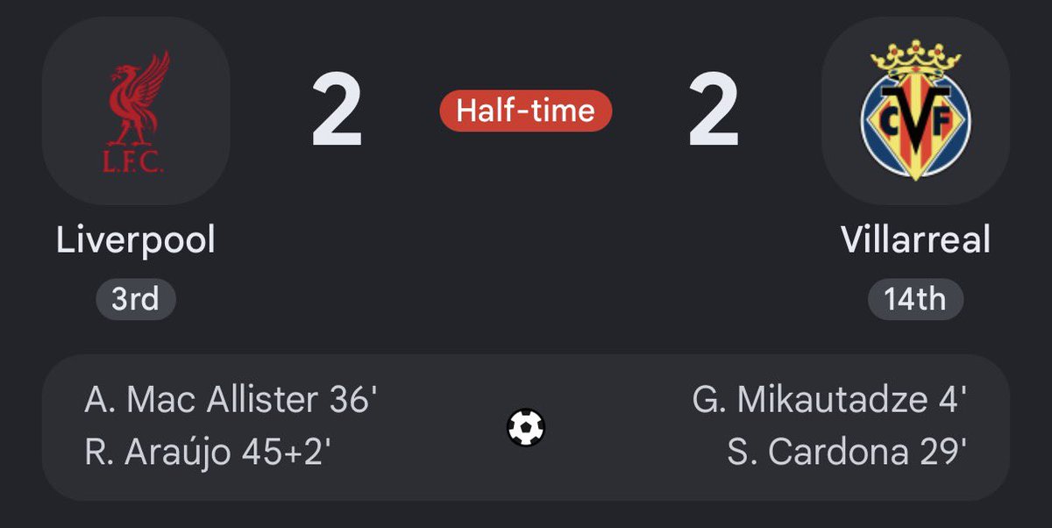The image size is (1052, 528).
Task: Click Liverpool's score of 2
Action: click(337, 111)
